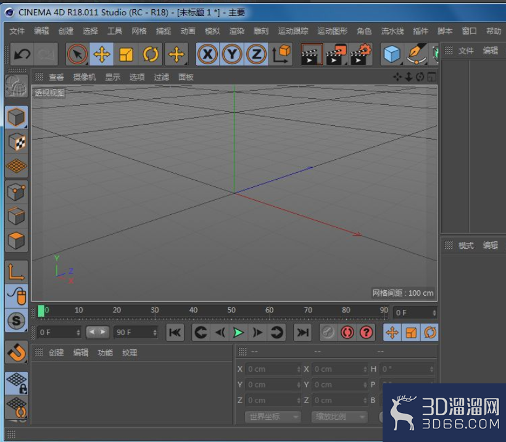The height and width of the screenshot is (442, 506).
Task: Toggle Autokeying red circle button
Action: coord(347,333)
